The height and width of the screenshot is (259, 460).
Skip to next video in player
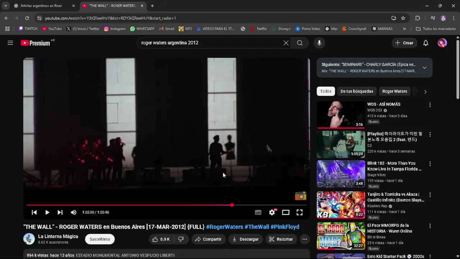(x=60, y=212)
